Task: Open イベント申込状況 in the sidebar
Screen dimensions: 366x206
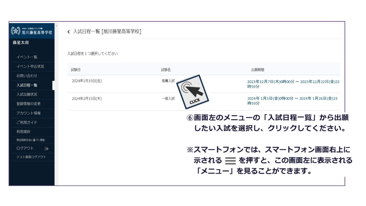Action: 30,67
